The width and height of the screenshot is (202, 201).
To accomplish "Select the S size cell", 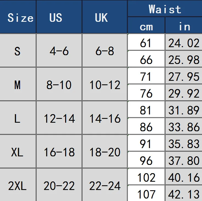I will click(18, 51).
